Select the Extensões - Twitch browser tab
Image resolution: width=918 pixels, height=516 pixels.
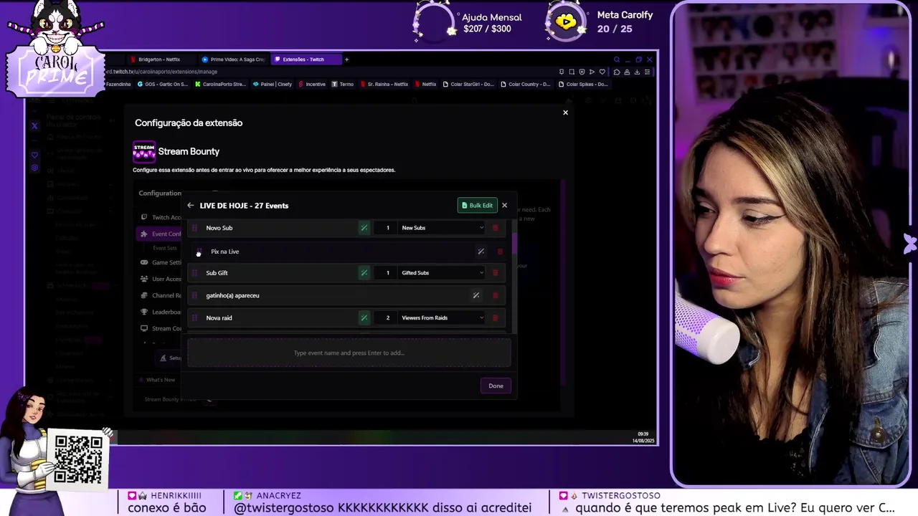click(306, 59)
